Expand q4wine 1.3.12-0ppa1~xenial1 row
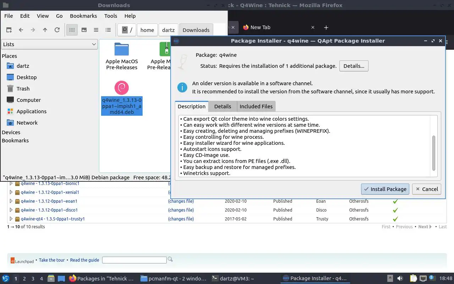This screenshot has width=454, height=284. tap(11, 192)
